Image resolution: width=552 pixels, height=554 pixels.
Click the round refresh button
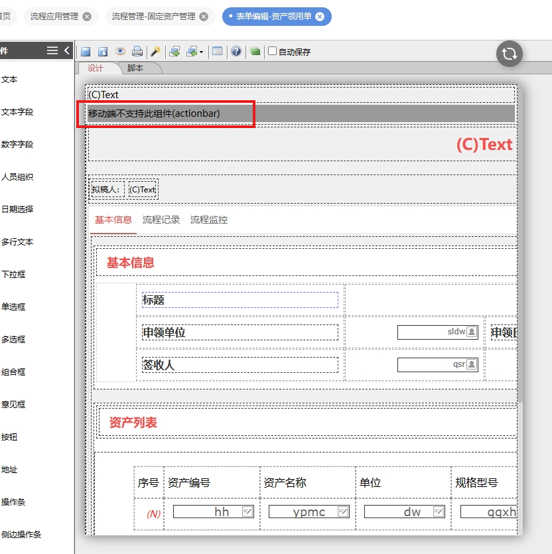(510, 54)
